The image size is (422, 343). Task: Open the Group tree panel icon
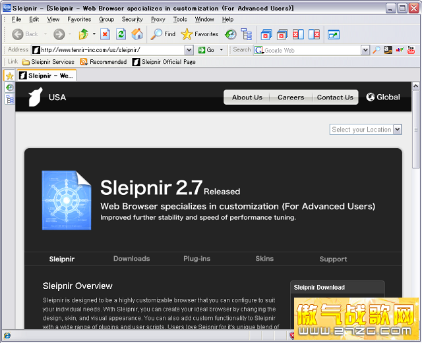click(247, 34)
